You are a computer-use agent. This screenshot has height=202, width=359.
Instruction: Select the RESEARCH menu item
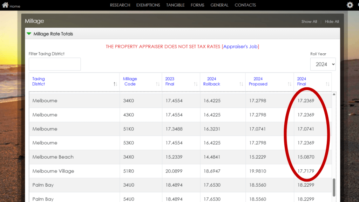pos(120,5)
